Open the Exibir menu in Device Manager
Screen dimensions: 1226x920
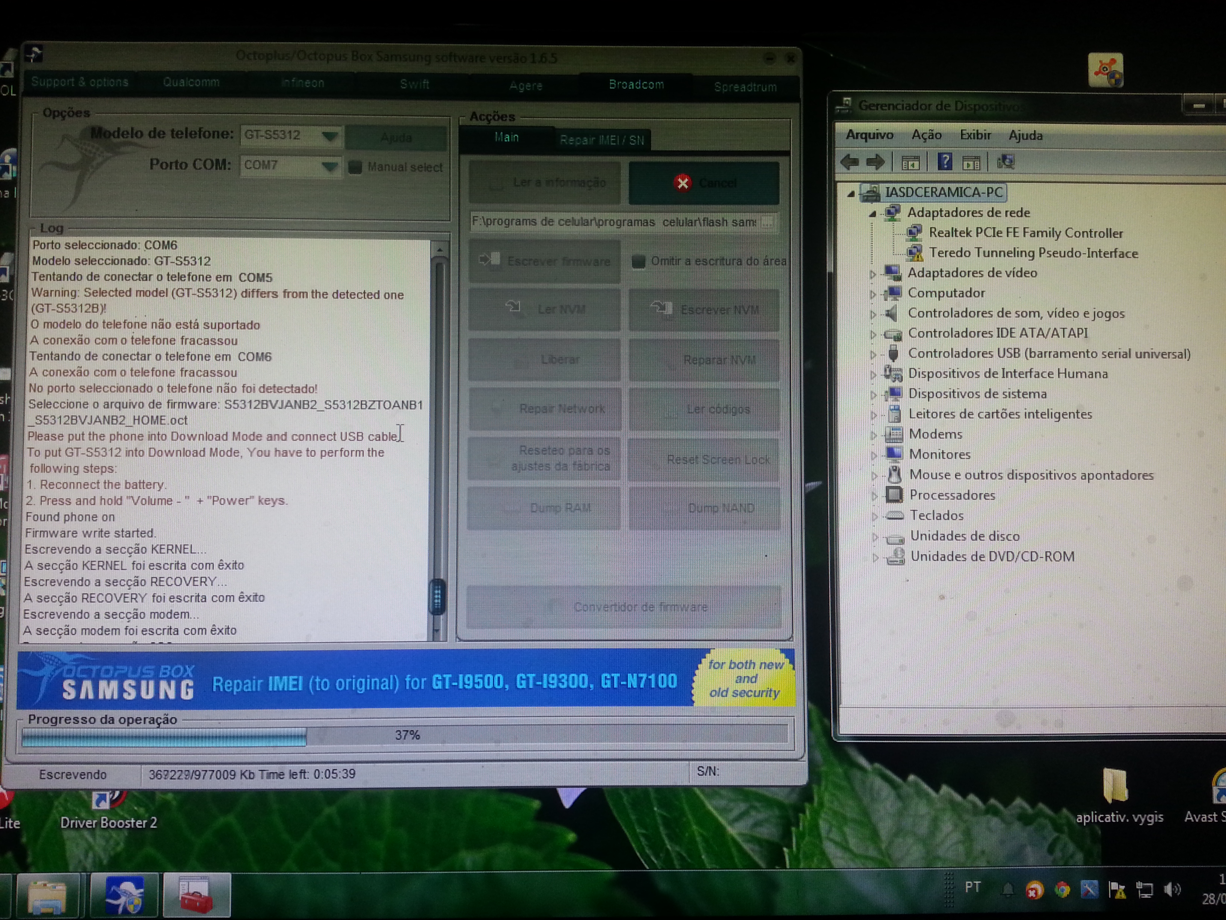point(975,135)
